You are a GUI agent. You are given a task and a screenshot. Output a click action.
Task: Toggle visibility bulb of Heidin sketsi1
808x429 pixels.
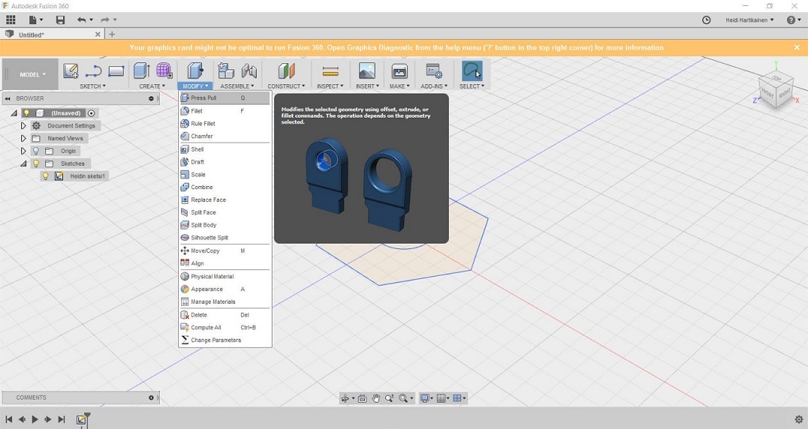45,176
